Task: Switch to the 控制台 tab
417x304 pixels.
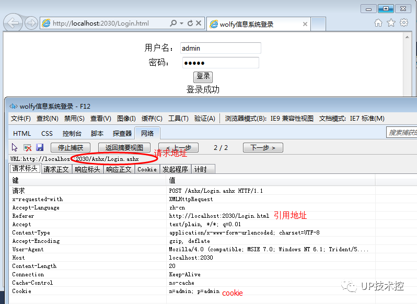Action: 72,133
